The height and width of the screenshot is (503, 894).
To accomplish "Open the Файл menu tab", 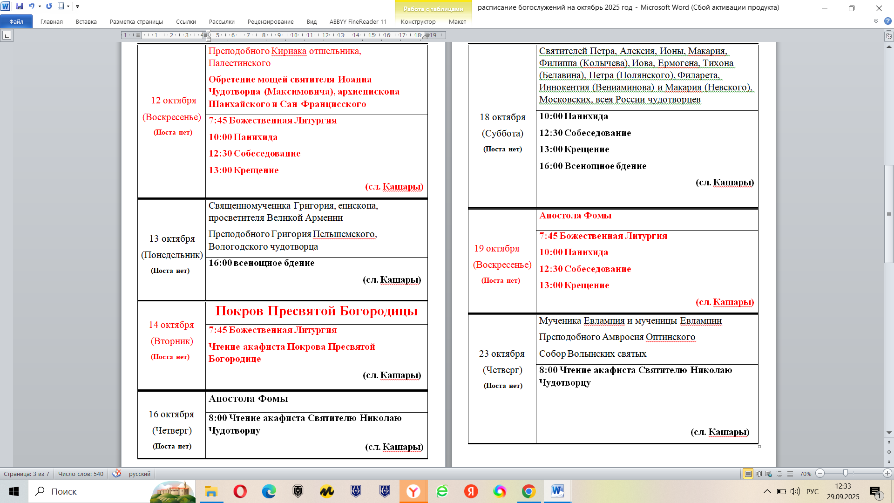I will point(16,21).
